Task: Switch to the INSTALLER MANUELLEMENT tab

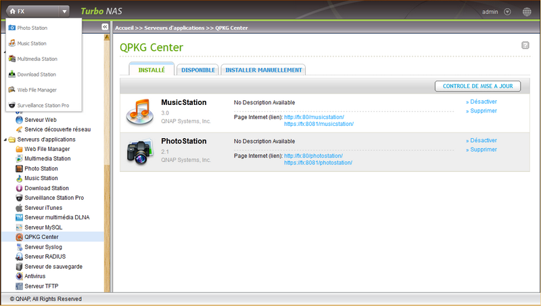Action: (264, 70)
